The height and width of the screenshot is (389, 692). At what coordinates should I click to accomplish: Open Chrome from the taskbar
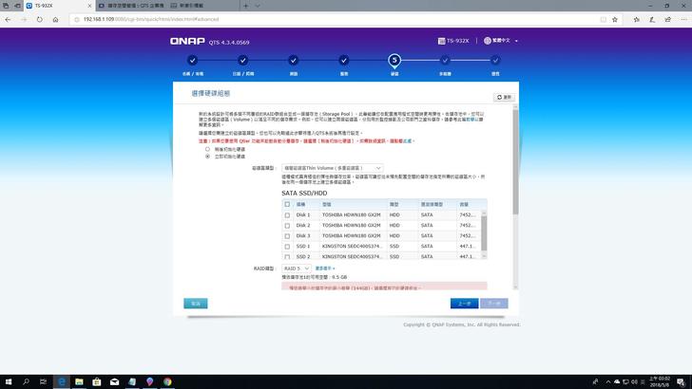(x=167, y=381)
